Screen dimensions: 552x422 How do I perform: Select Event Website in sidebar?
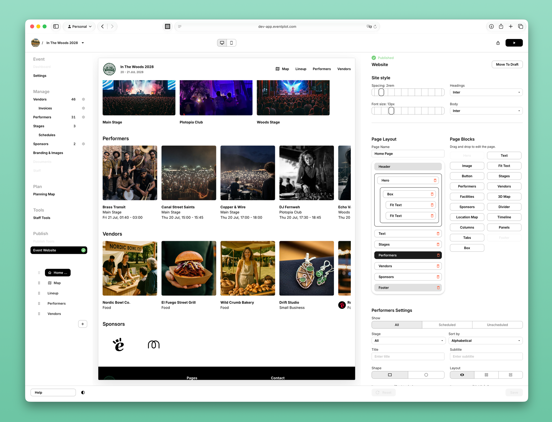pyautogui.click(x=59, y=250)
